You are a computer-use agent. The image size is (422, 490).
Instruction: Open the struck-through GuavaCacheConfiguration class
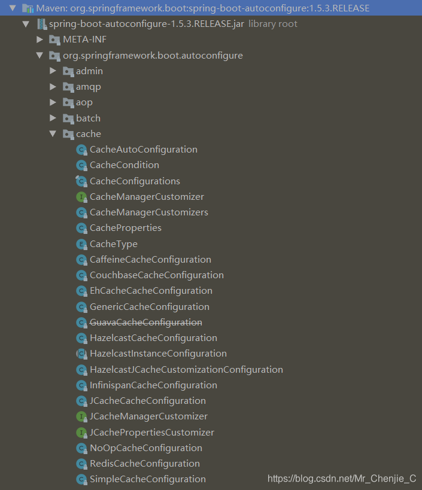click(146, 322)
